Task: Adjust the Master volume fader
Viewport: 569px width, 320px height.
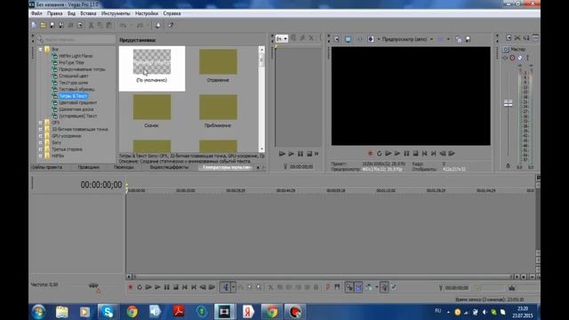Action: tap(508, 103)
